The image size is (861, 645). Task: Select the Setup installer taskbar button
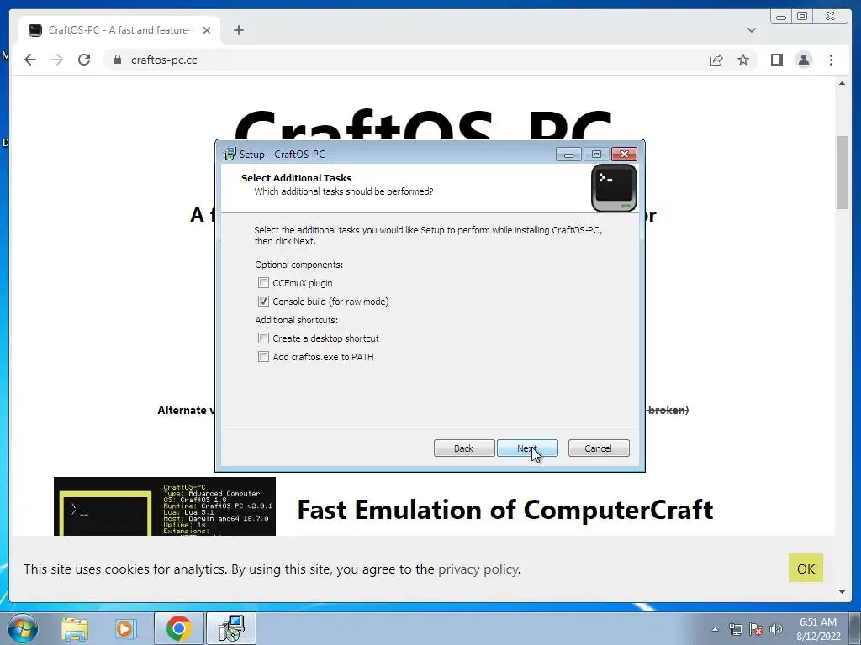[x=231, y=628]
